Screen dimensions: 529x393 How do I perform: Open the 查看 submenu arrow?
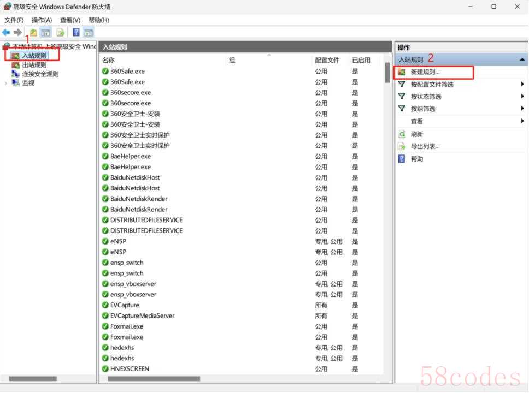[x=522, y=121]
